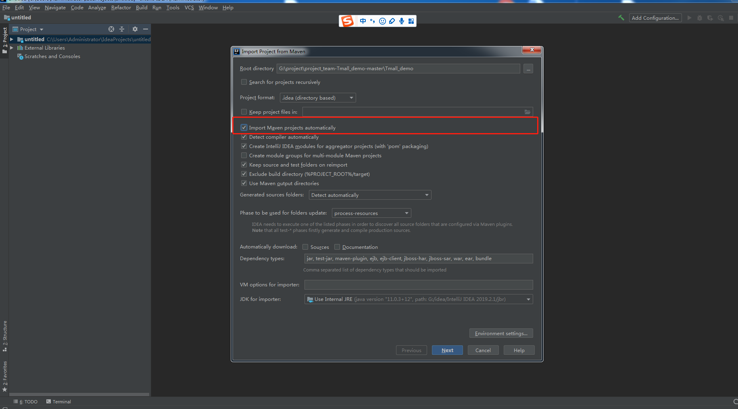Click the Run triangle icon in toolbar

coord(689,18)
